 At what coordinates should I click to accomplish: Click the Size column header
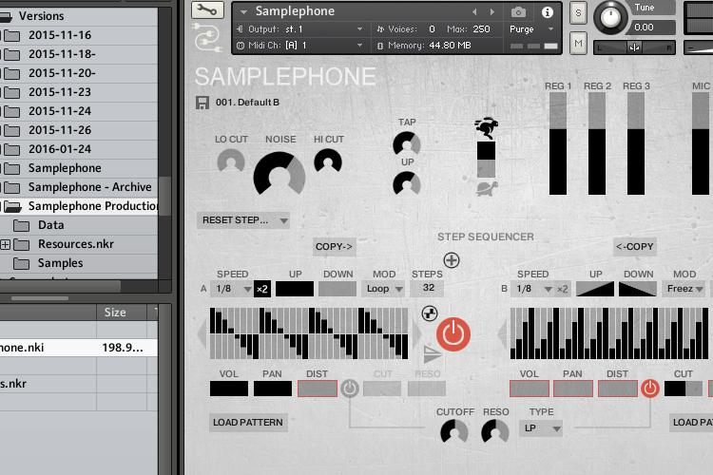click(x=121, y=313)
